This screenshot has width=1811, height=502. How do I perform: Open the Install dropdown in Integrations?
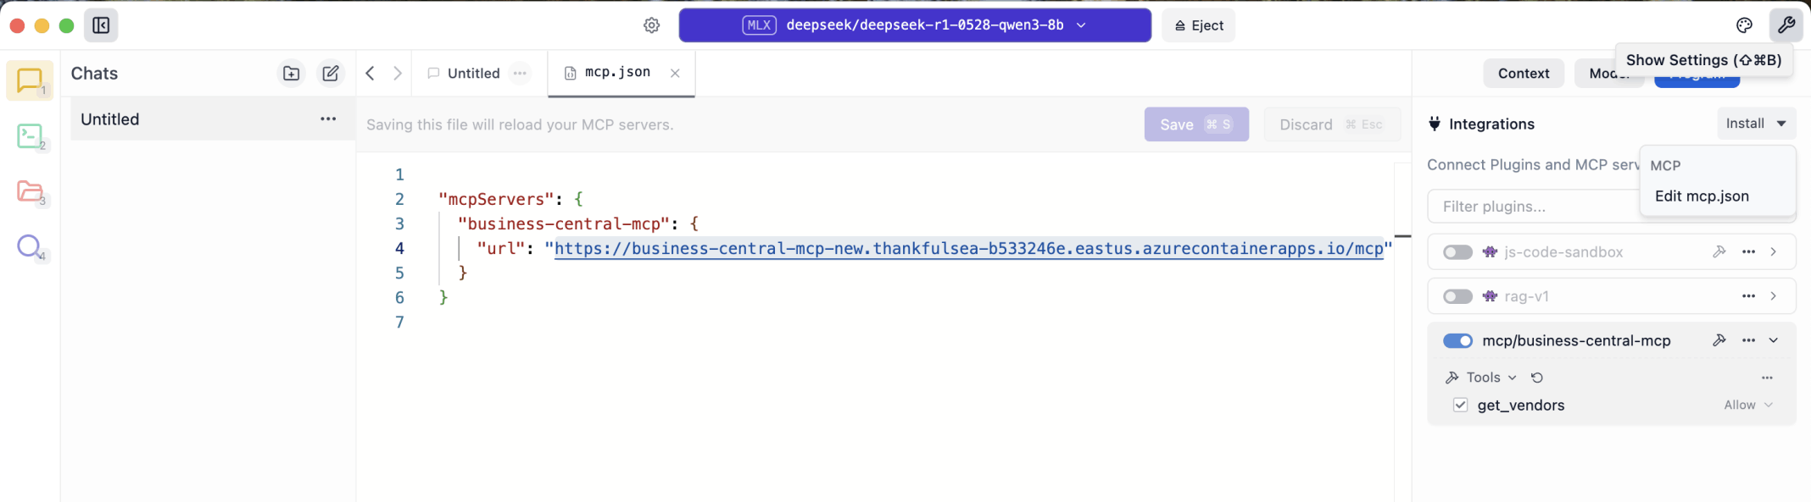(1756, 124)
